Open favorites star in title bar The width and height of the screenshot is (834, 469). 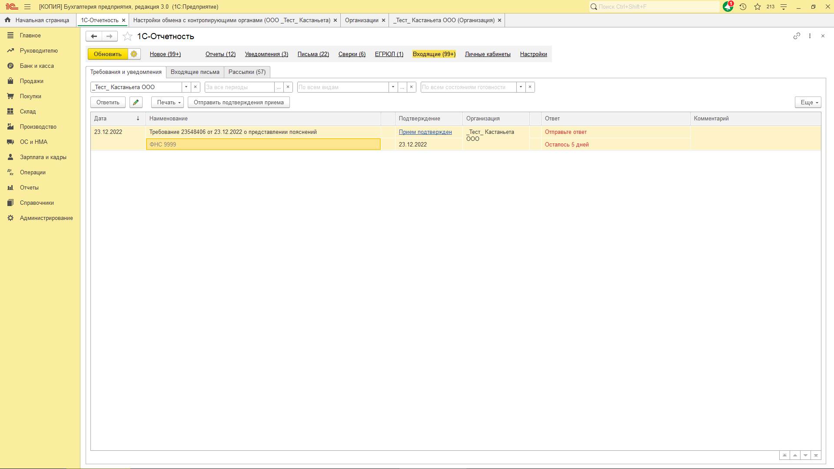[758, 7]
